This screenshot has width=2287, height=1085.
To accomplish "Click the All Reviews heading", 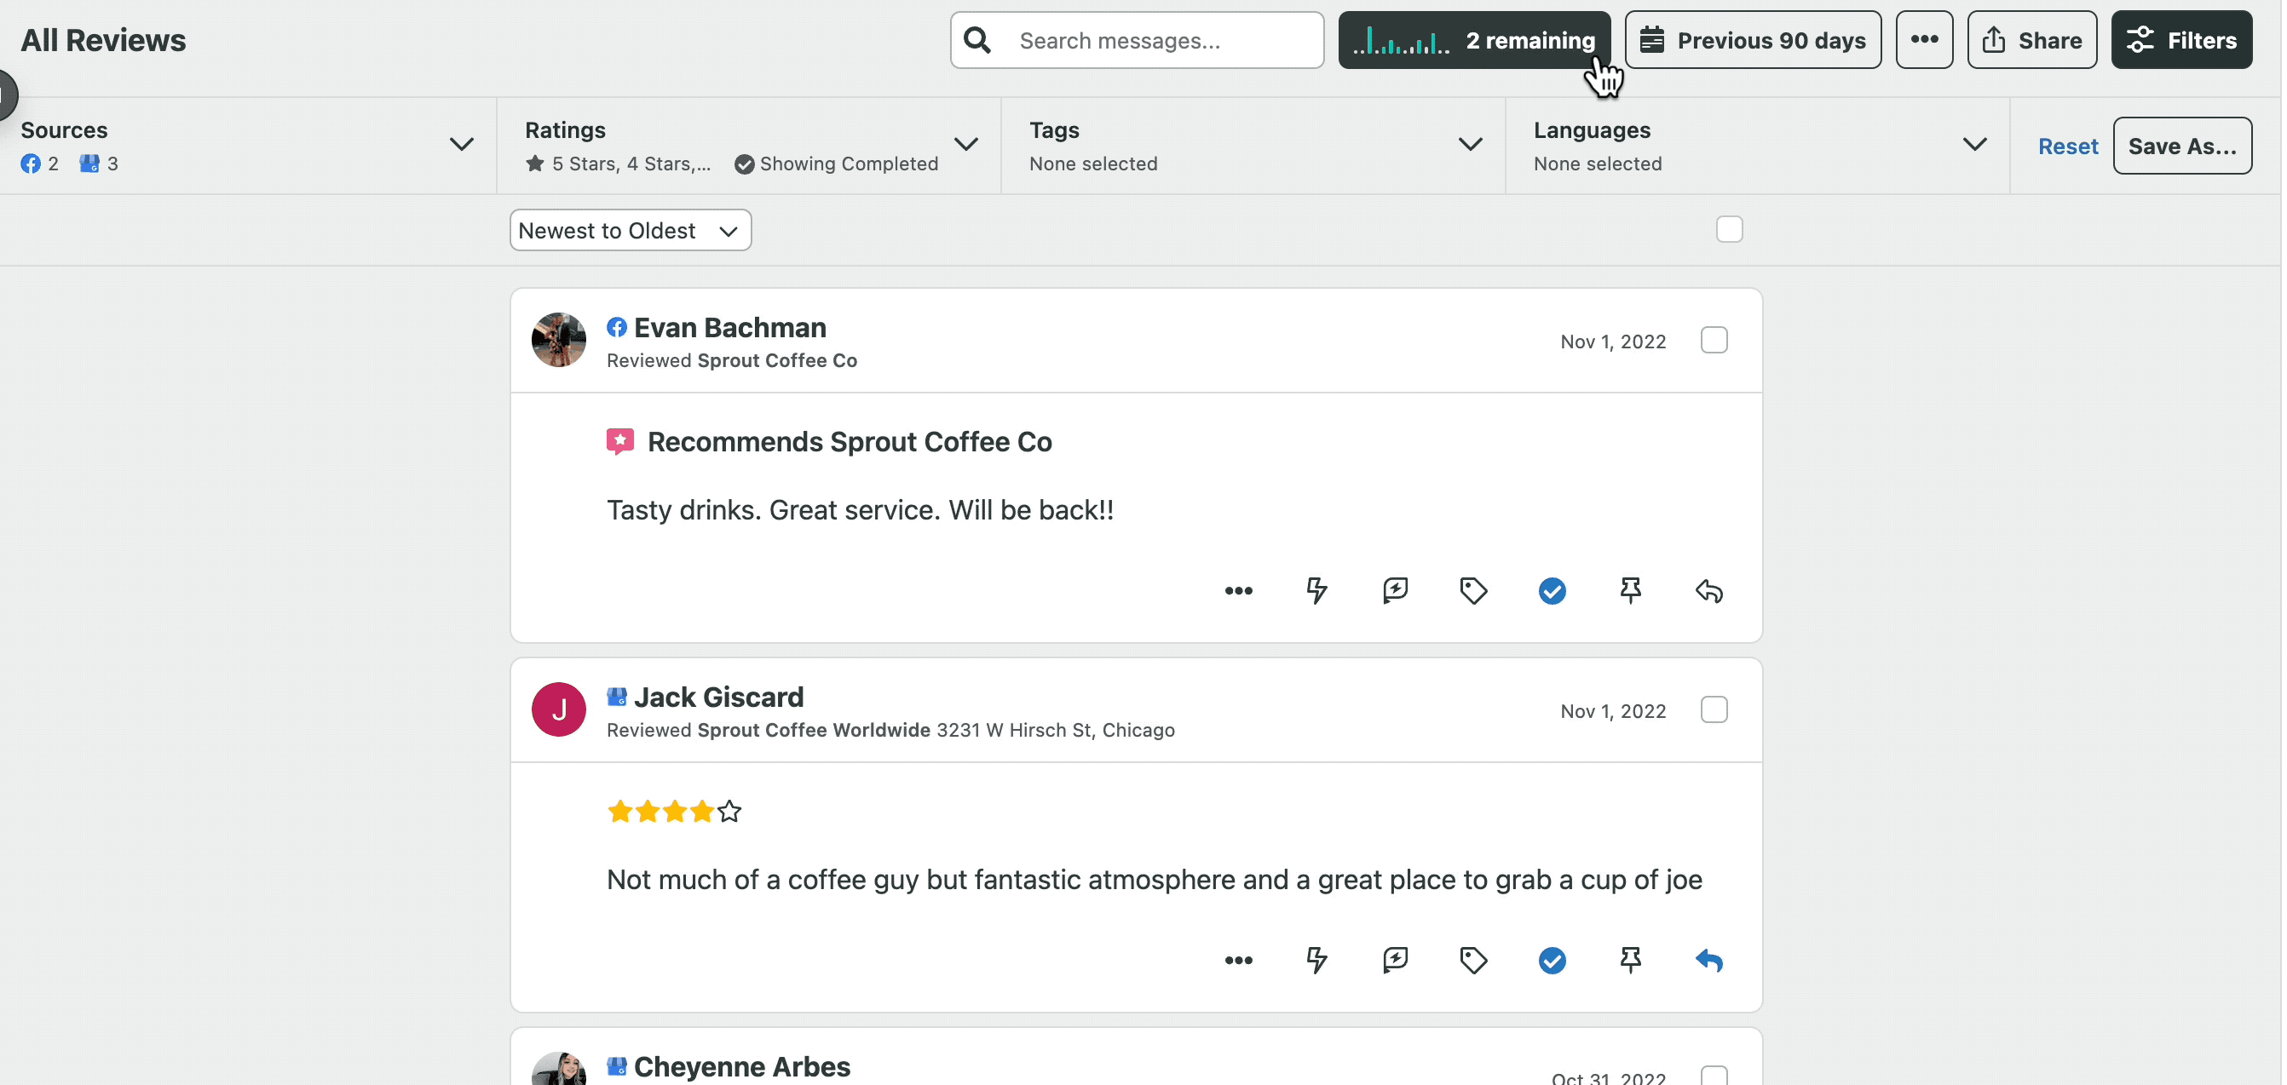I will tap(103, 40).
